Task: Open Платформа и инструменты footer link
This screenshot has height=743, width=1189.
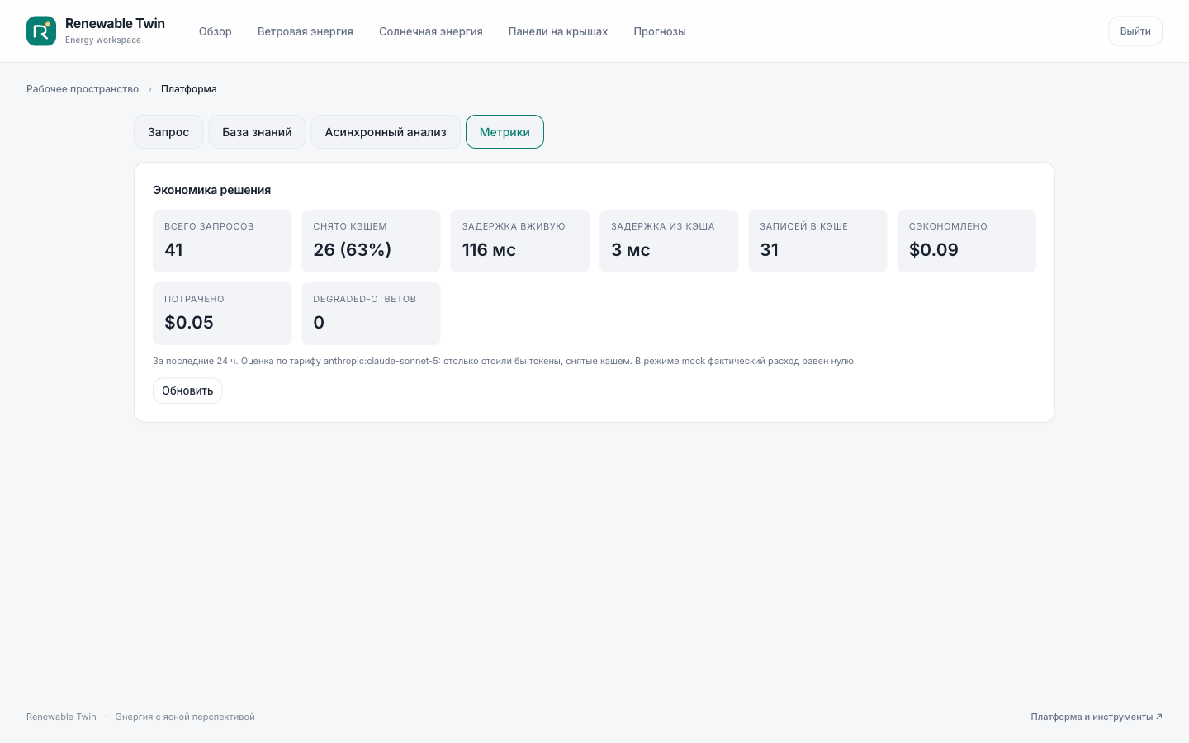Action: tap(1097, 717)
